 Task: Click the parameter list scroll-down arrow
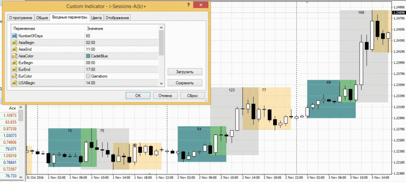click(x=161, y=83)
